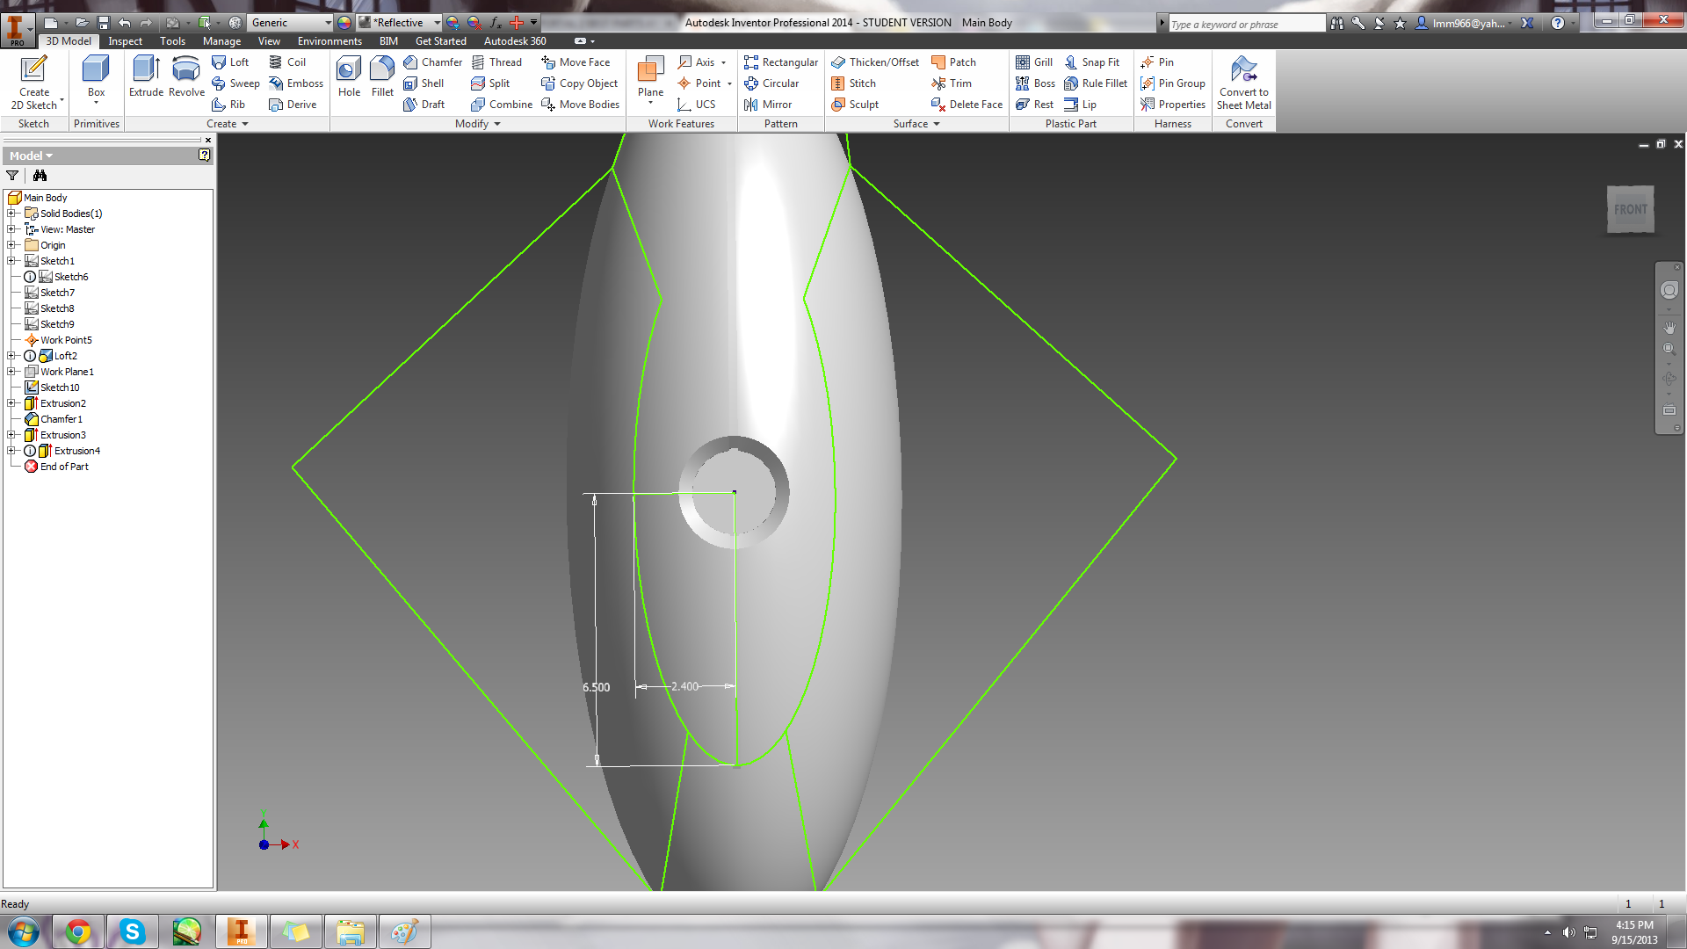This screenshot has height=949, width=1687.
Task: Select the Chamfer tool
Action: (x=433, y=62)
